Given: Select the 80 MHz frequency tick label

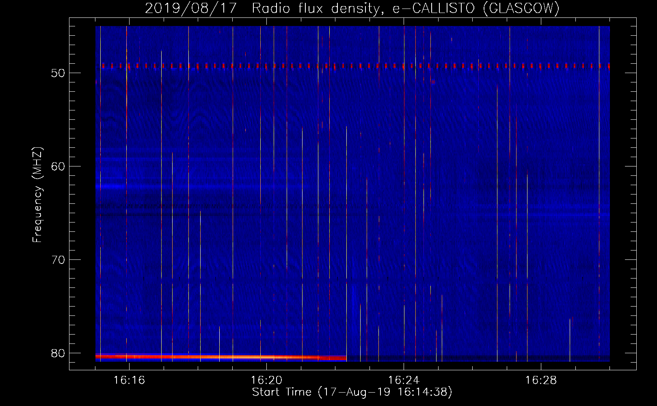Looking at the screenshot, I should (58, 353).
